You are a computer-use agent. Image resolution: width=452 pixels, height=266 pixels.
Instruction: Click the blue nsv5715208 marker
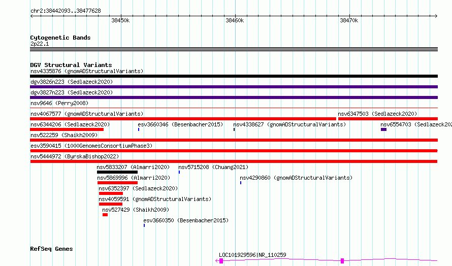(x=179, y=172)
